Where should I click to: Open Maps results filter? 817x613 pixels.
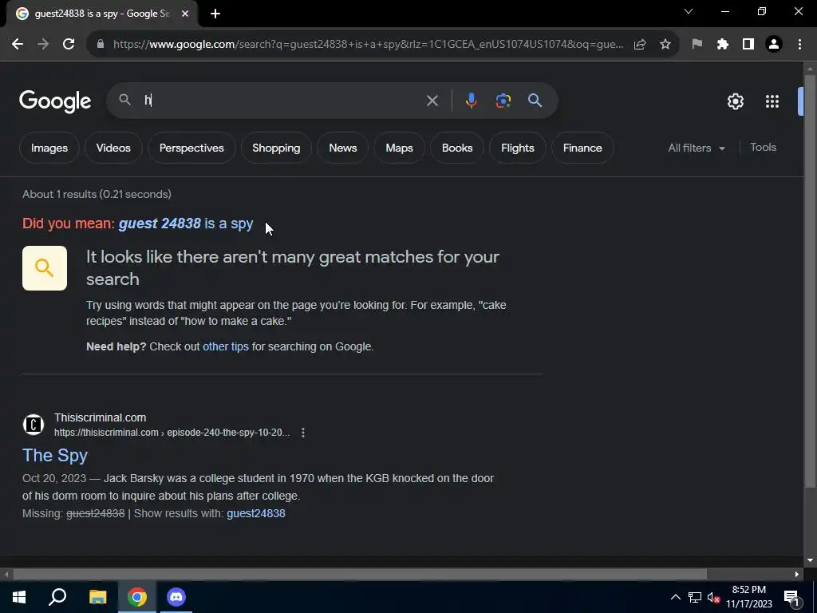click(x=399, y=148)
